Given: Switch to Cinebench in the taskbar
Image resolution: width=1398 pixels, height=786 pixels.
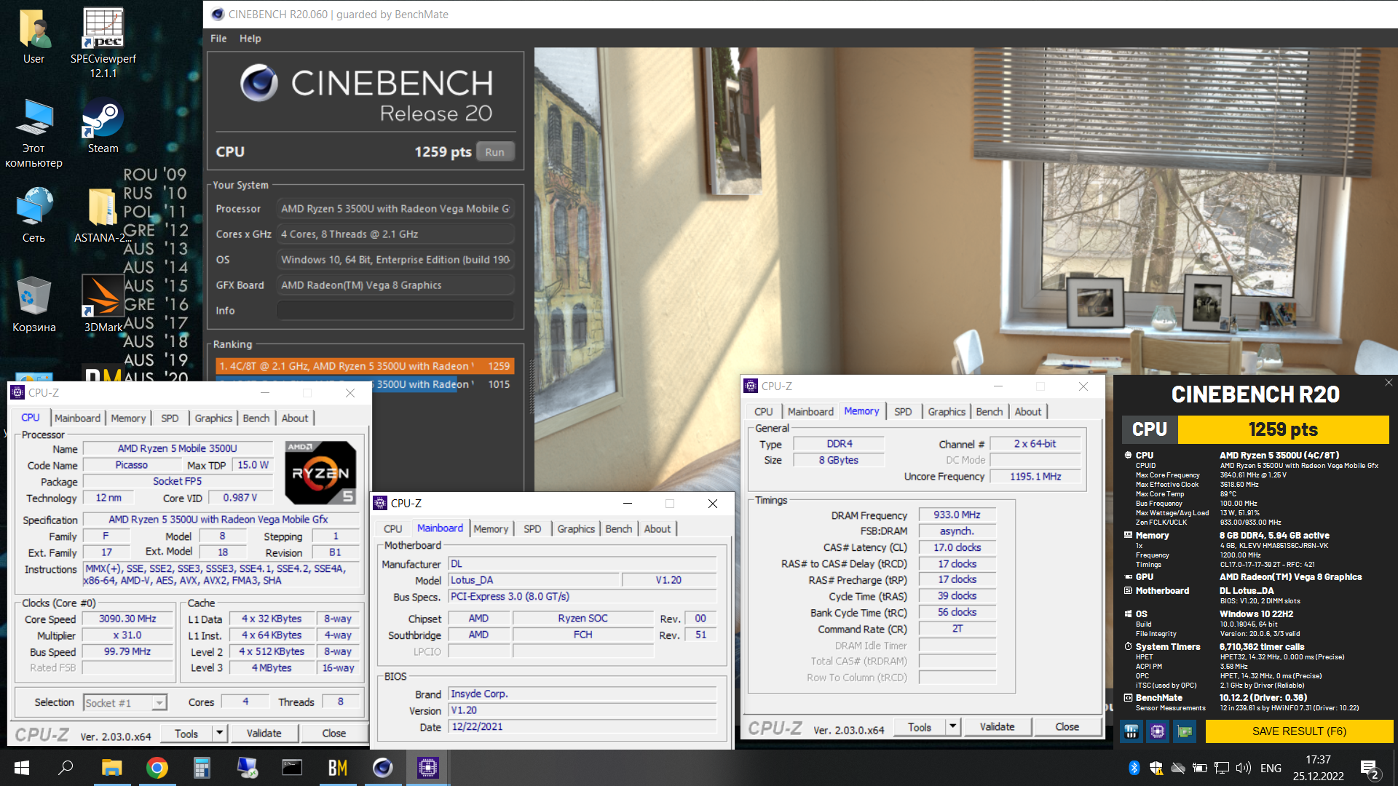Looking at the screenshot, I should click(382, 768).
